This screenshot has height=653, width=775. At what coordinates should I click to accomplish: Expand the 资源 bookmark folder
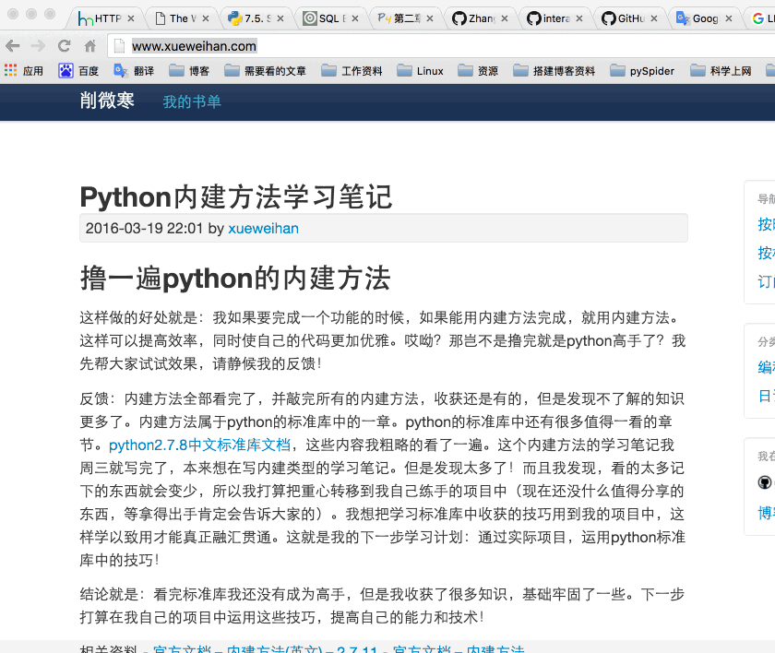[x=478, y=71]
